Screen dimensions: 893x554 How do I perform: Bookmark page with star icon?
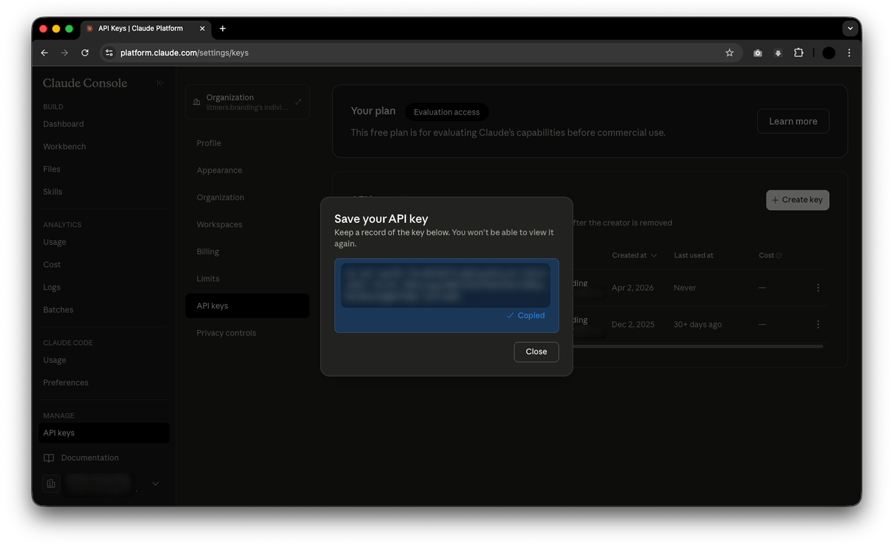point(729,53)
